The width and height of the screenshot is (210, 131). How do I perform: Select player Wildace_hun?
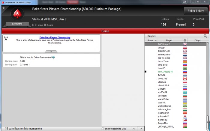[164, 109]
